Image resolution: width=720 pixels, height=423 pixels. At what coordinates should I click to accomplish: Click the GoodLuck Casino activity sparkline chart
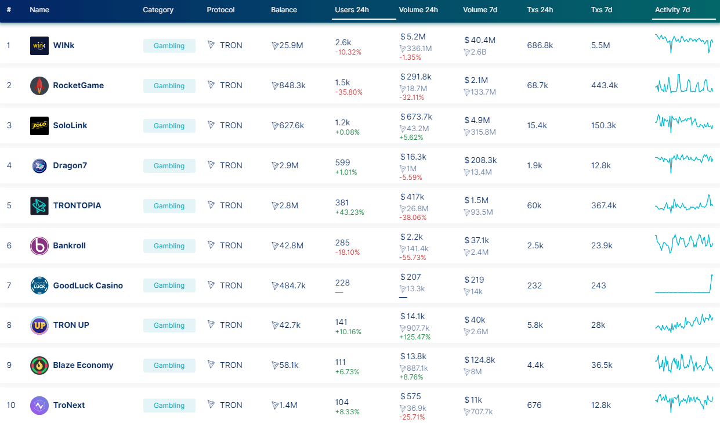(x=684, y=284)
